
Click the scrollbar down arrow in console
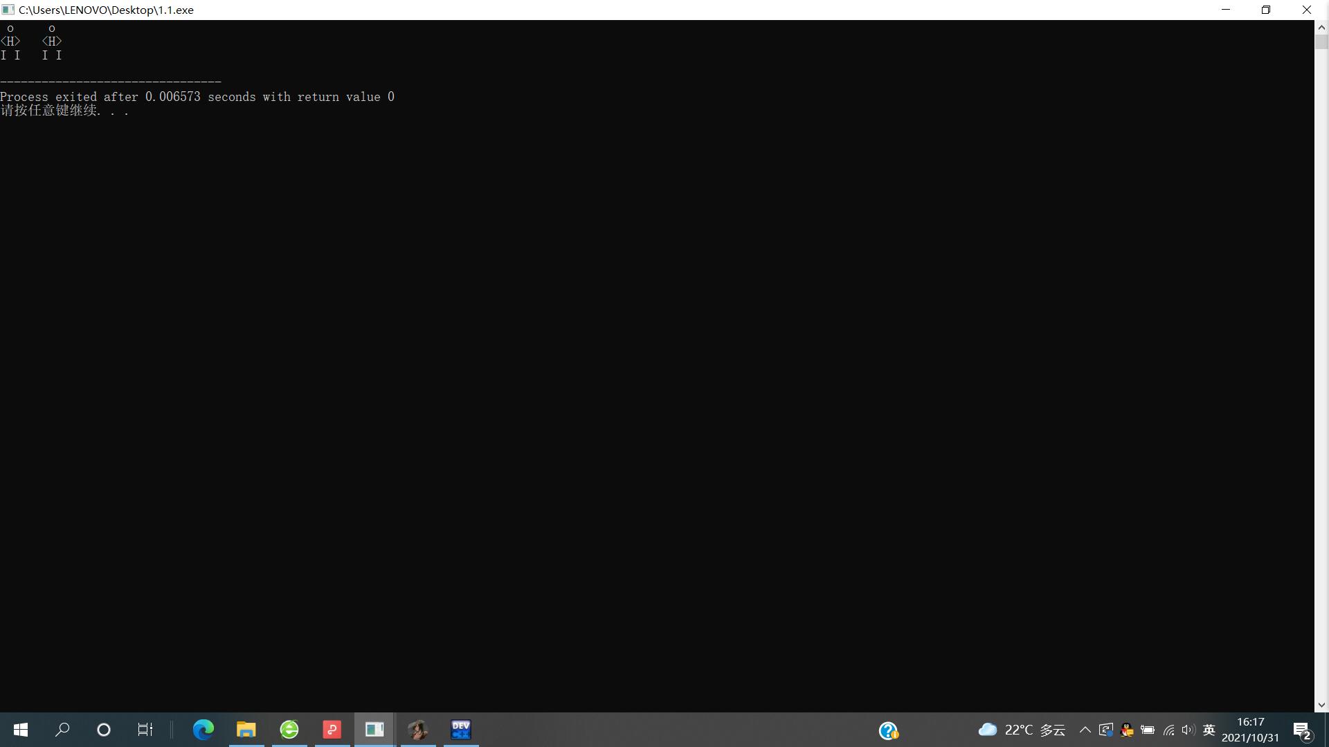pyautogui.click(x=1321, y=705)
